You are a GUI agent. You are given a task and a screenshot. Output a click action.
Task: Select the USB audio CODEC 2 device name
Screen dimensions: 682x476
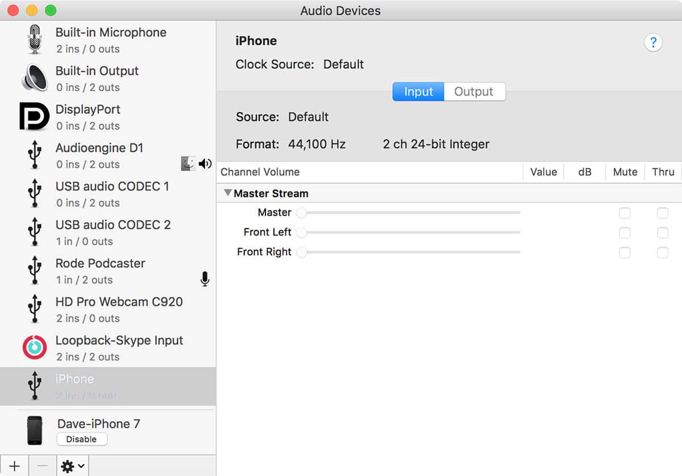click(113, 225)
